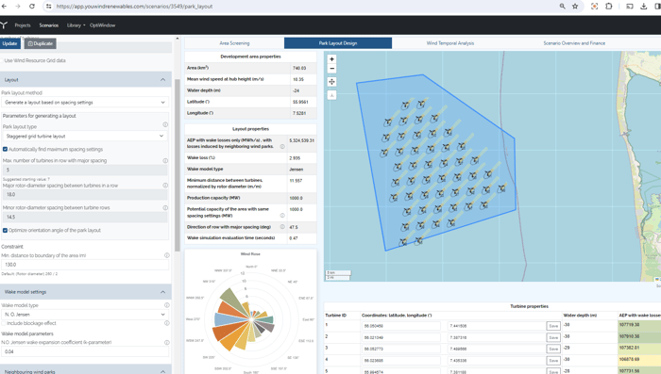The image size is (661, 374).
Task: Click the k-parameter input field 0.04
Action: point(85,351)
